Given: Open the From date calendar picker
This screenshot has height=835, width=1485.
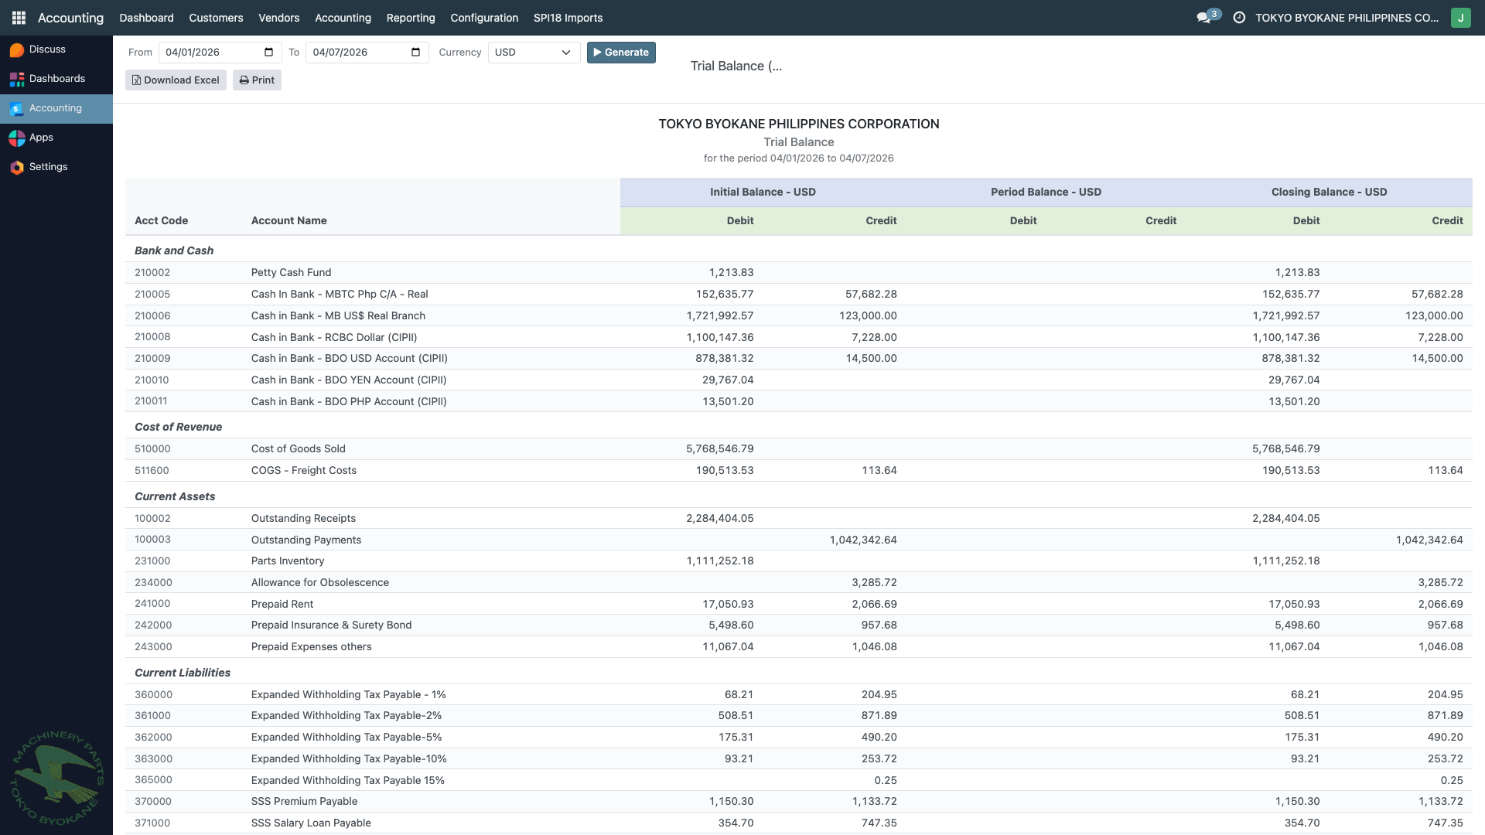Looking at the screenshot, I should [268, 53].
